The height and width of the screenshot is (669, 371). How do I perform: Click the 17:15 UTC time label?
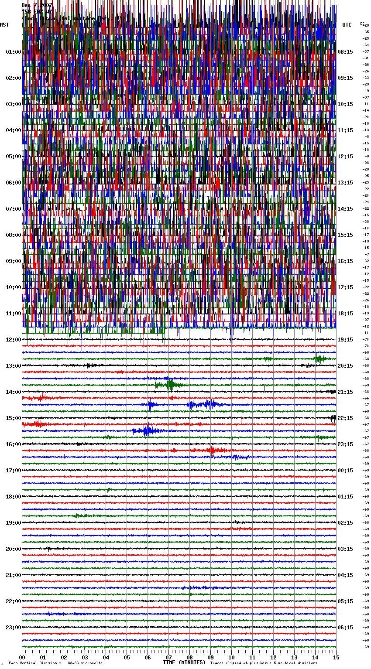(x=345, y=287)
